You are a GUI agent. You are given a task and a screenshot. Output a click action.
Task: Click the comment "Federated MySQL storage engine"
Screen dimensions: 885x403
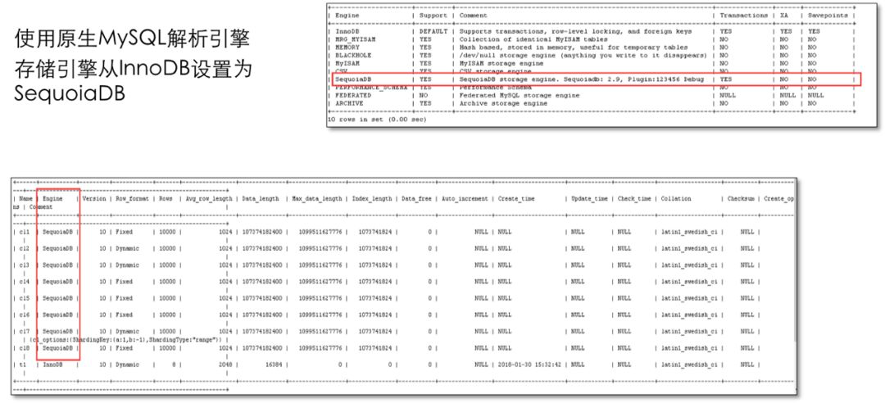click(520, 95)
